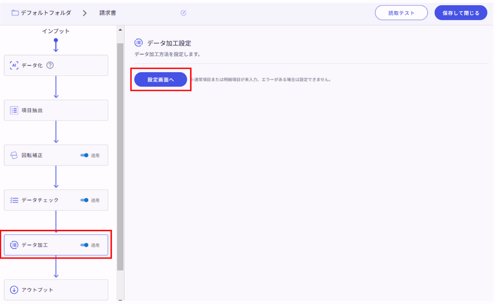495x304 pixels.
Task: Click the help question mark beside データ化
Action: [50, 66]
